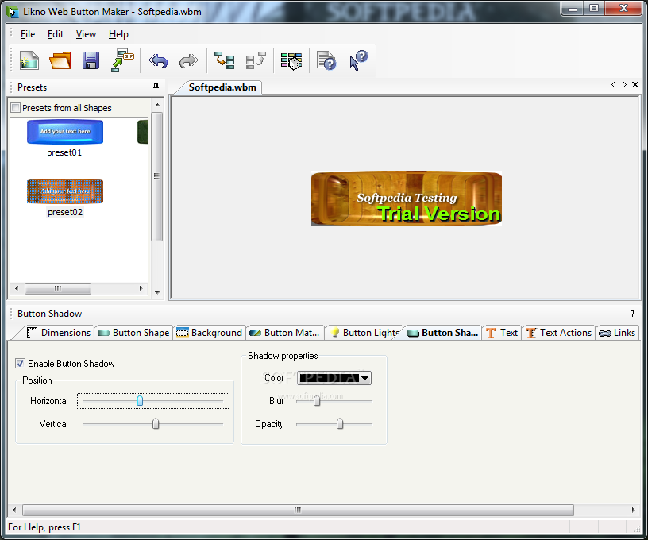Click the Blur slider handle
Viewport: 648px width, 540px height.
[317, 401]
